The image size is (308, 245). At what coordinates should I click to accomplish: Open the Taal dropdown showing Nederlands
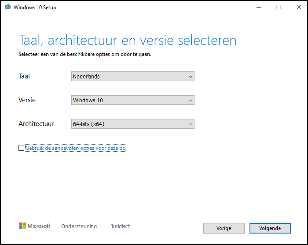point(133,76)
